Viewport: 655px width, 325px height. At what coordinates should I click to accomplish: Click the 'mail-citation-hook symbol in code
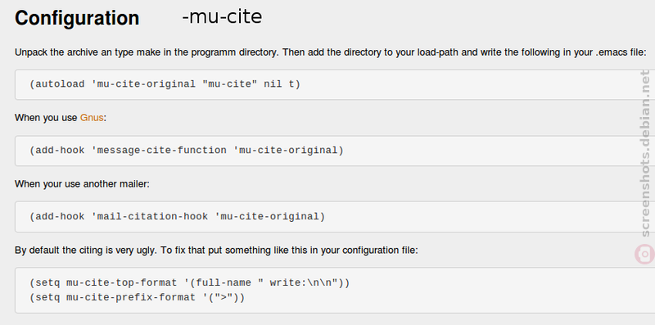click(149, 216)
